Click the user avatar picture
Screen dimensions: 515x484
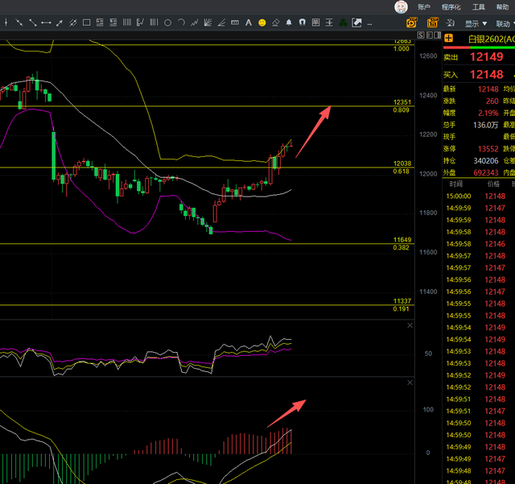point(401,6)
